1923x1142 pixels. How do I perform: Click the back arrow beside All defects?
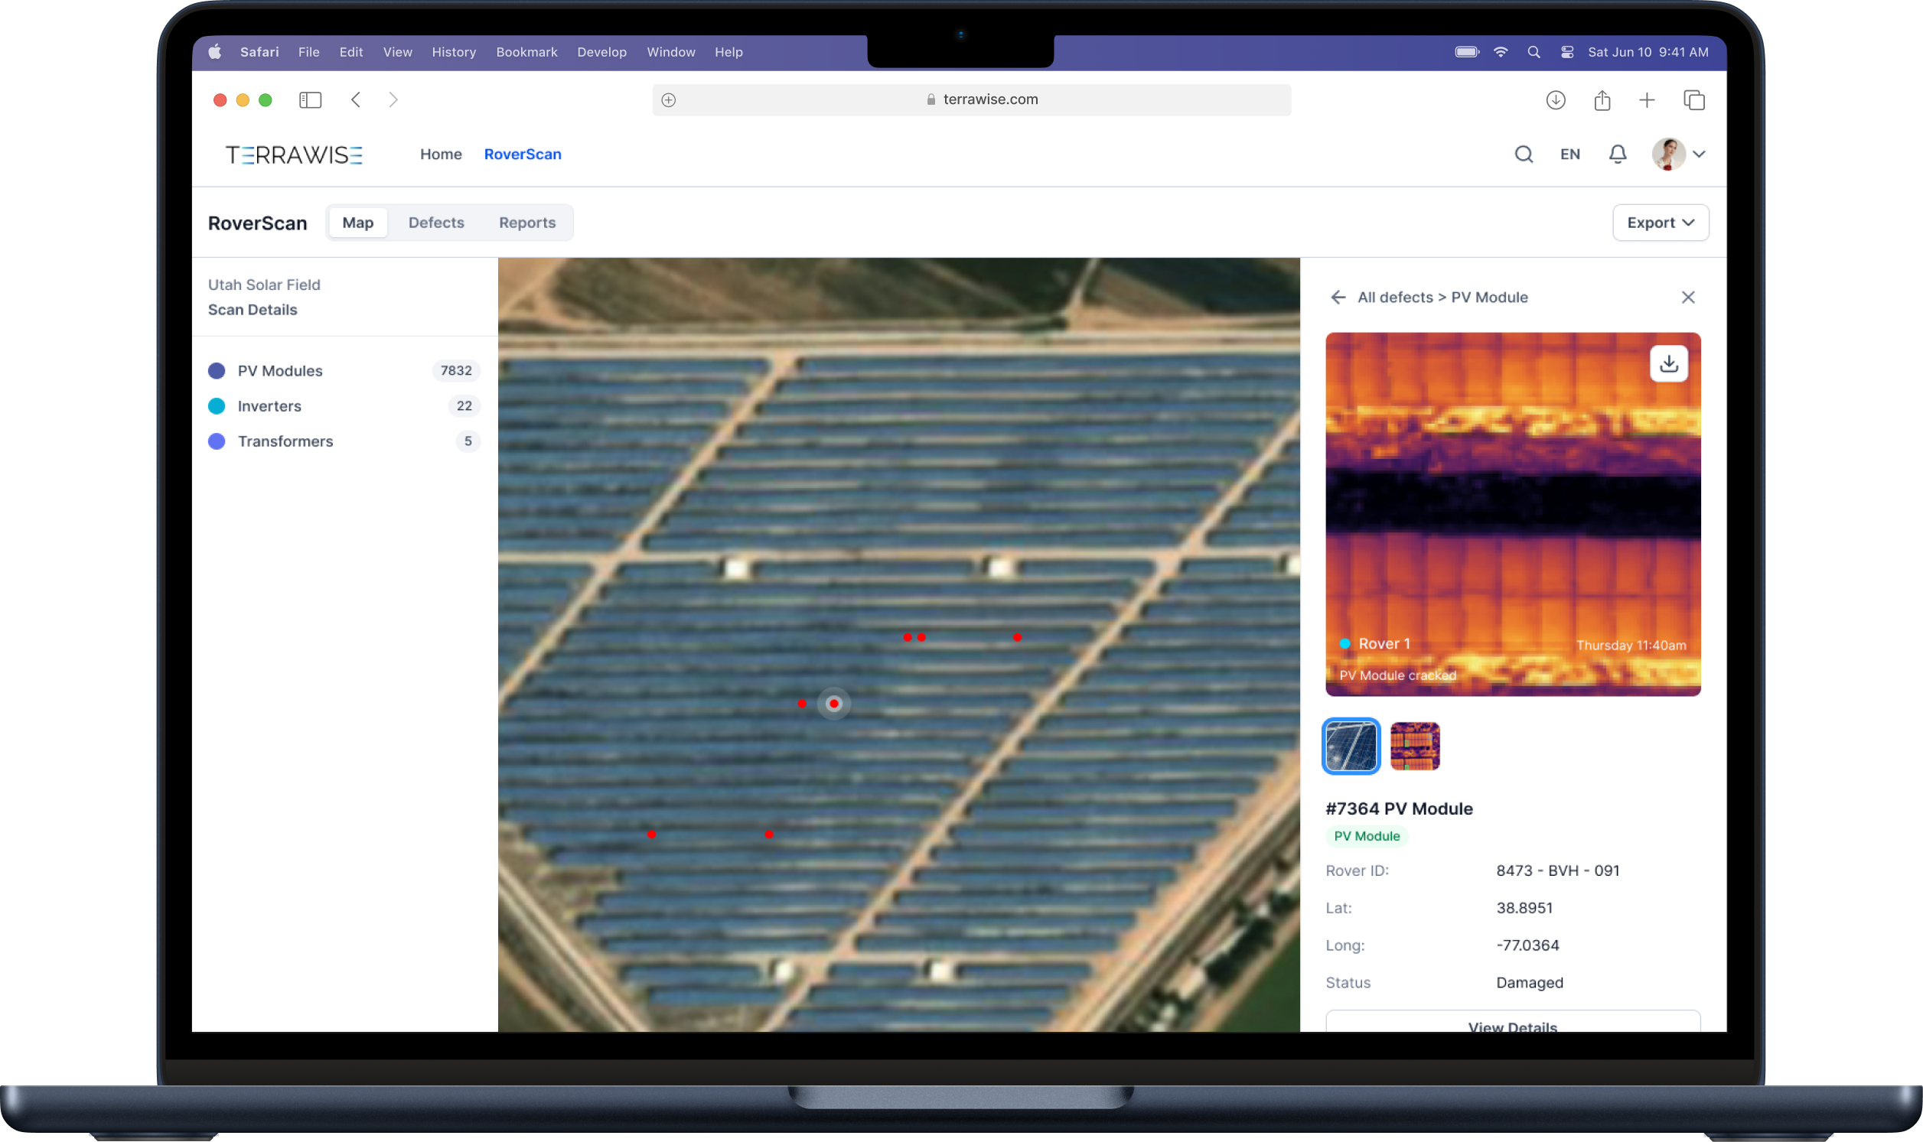click(x=1338, y=297)
